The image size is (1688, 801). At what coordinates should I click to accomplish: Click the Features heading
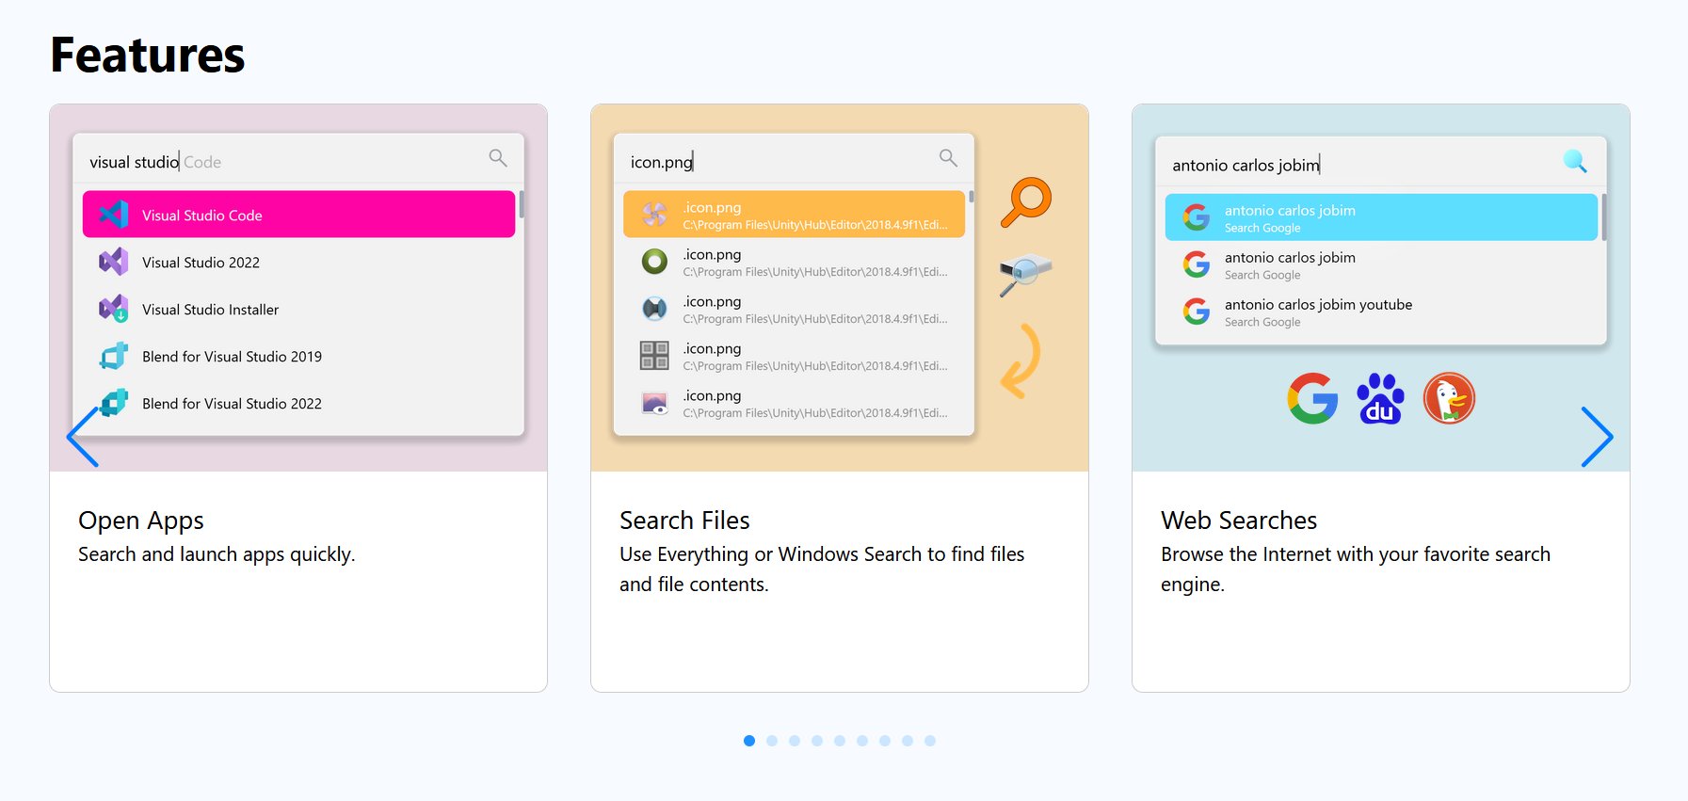148,55
